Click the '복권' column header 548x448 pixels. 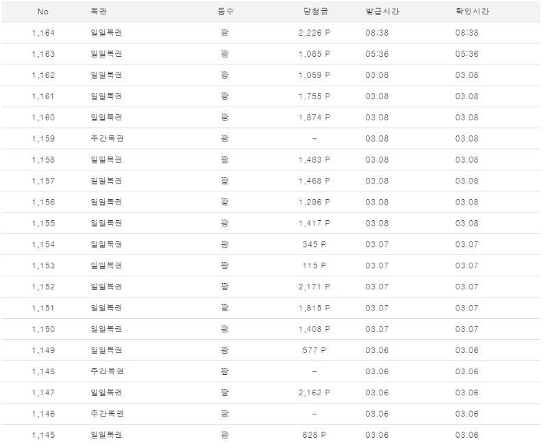click(99, 12)
